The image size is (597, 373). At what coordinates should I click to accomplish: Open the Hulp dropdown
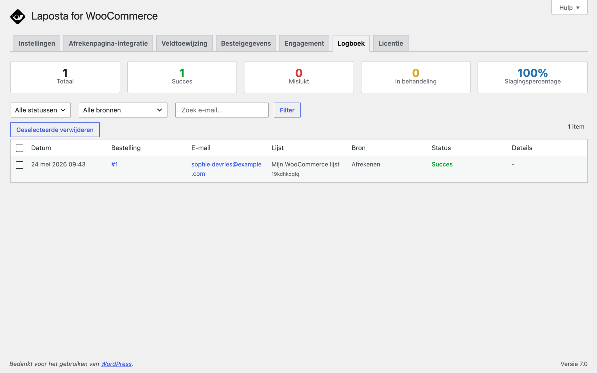(x=569, y=8)
